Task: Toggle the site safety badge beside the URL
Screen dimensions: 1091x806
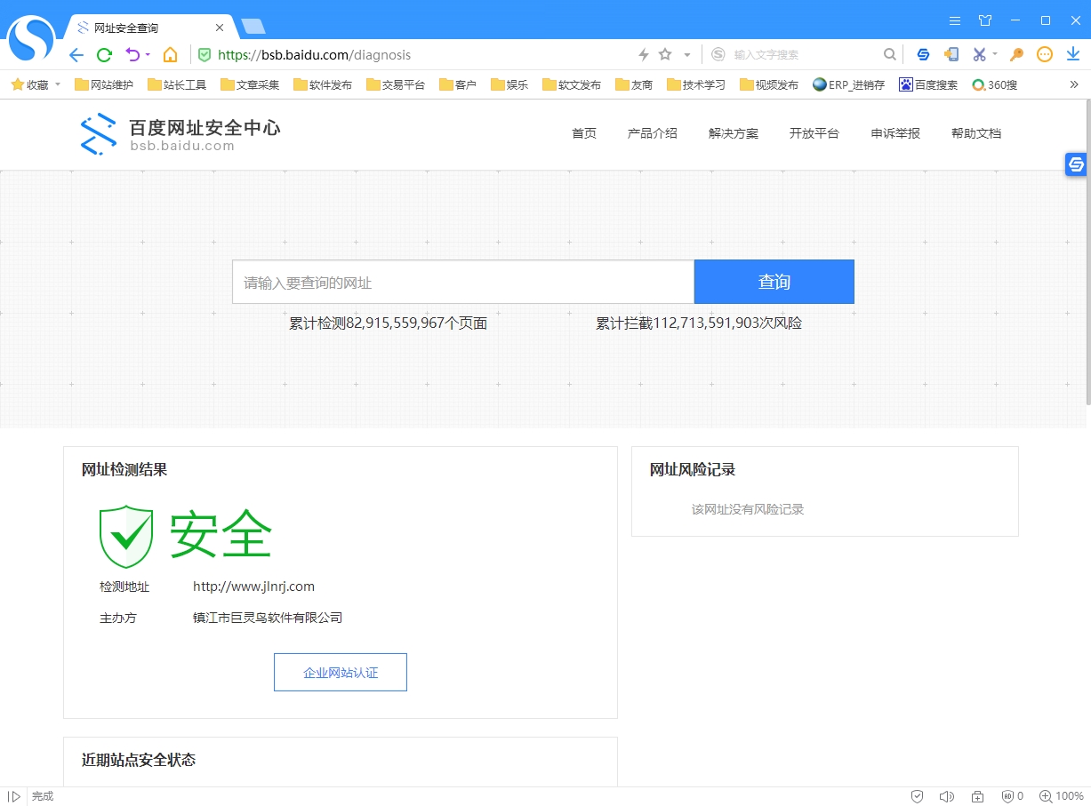Action: pos(204,54)
